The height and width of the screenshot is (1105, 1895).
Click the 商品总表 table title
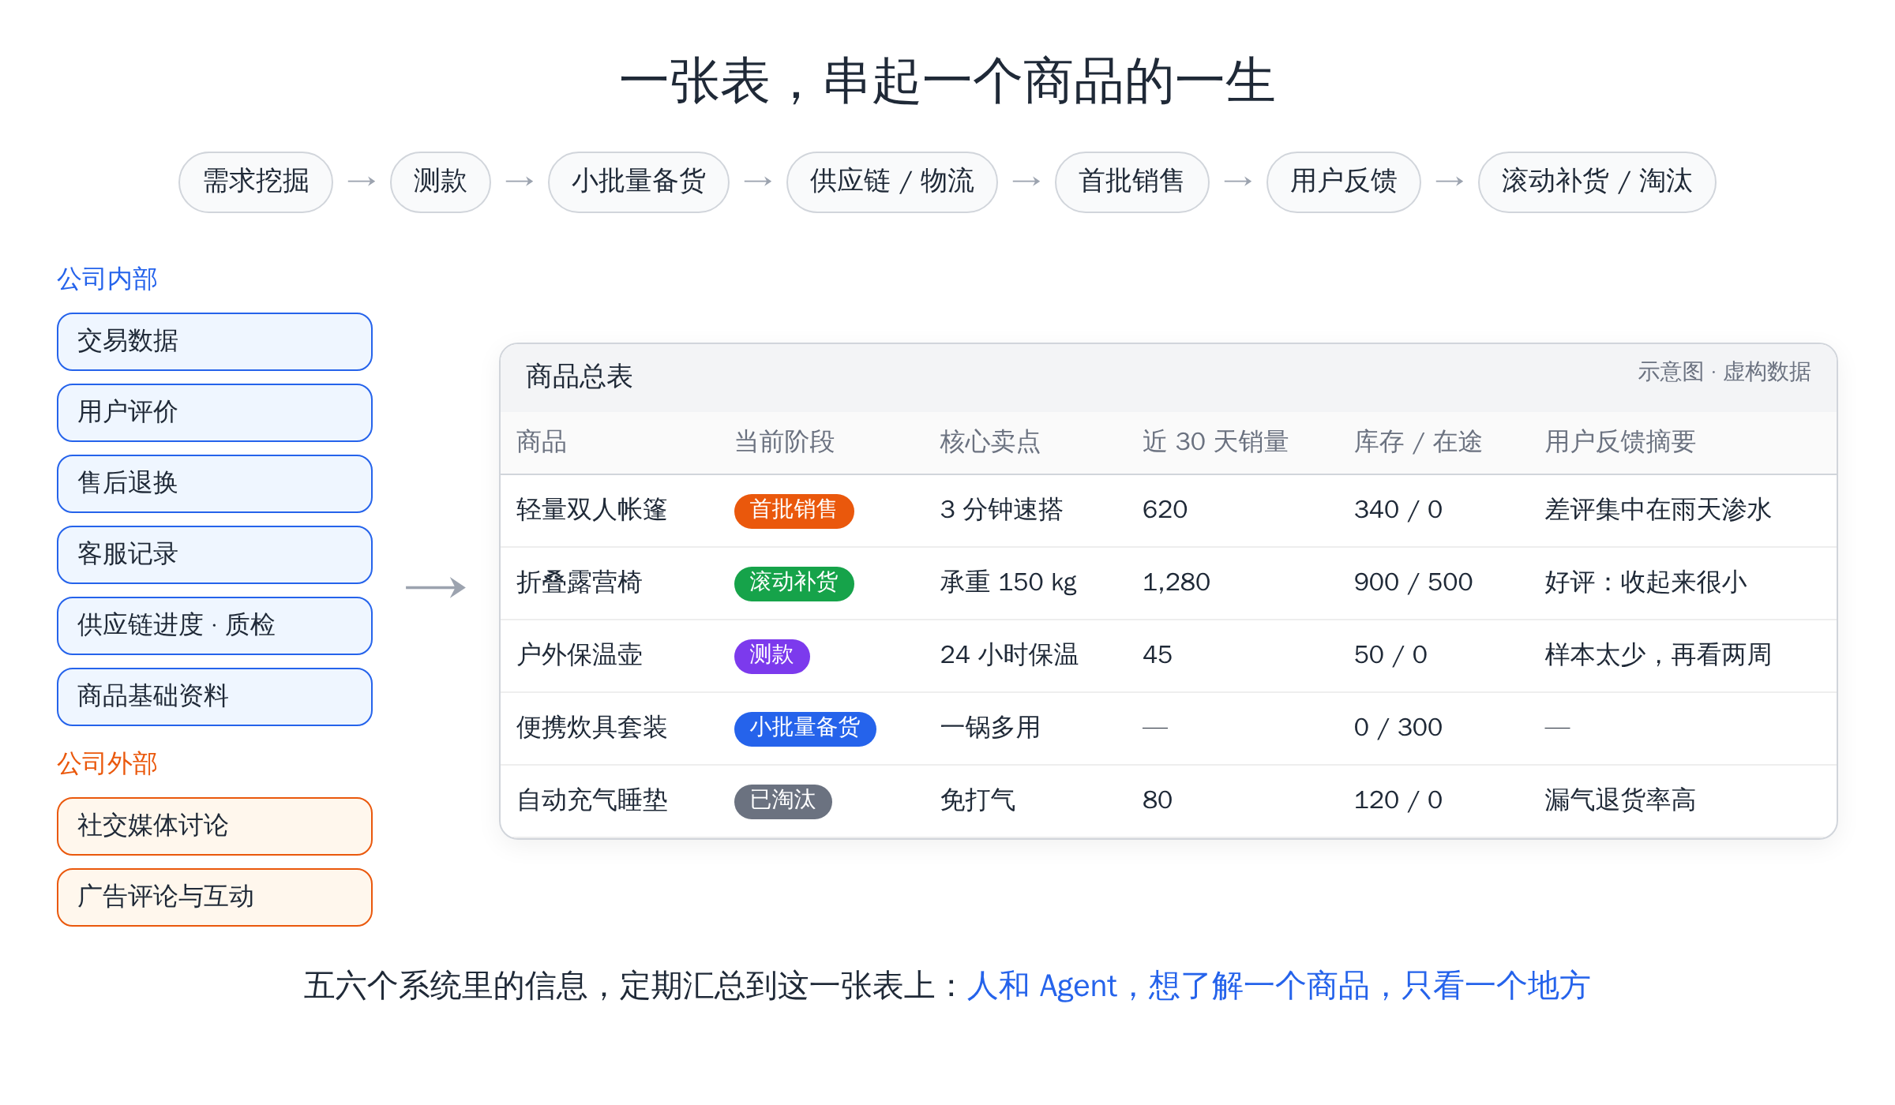580,377
